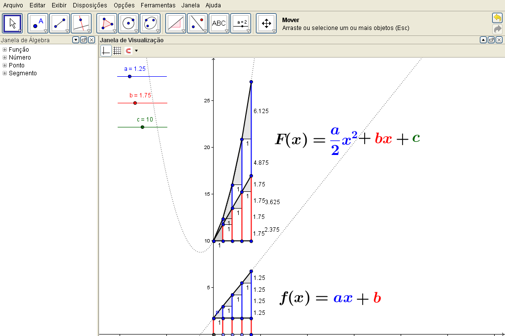Select the ABC text tool
Image resolution: width=505 pixels, height=336 pixels.
click(219, 23)
